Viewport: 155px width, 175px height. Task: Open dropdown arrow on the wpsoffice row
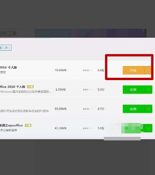pyautogui.click(x=148, y=128)
